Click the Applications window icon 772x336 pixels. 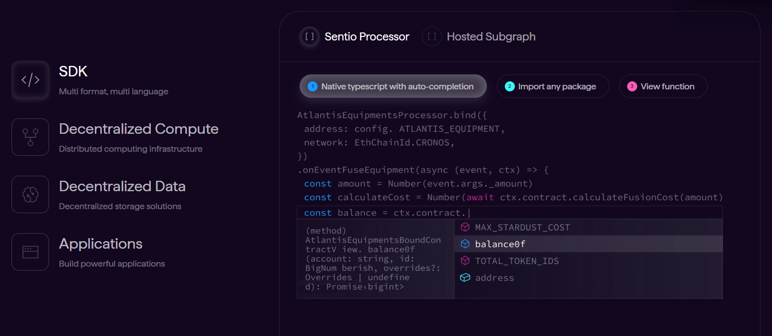point(30,252)
